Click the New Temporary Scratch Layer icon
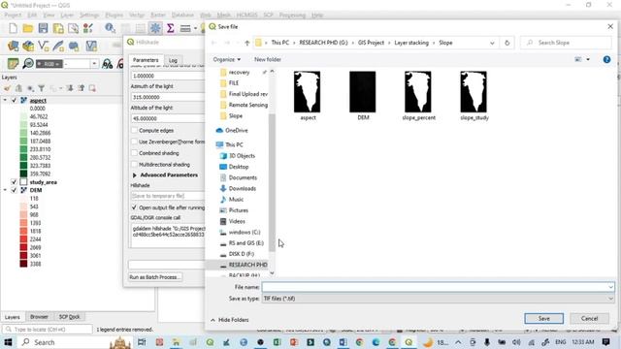 (x=74, y=46)
